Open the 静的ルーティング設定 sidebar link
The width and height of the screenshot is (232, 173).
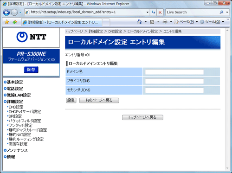pos(26,139)
